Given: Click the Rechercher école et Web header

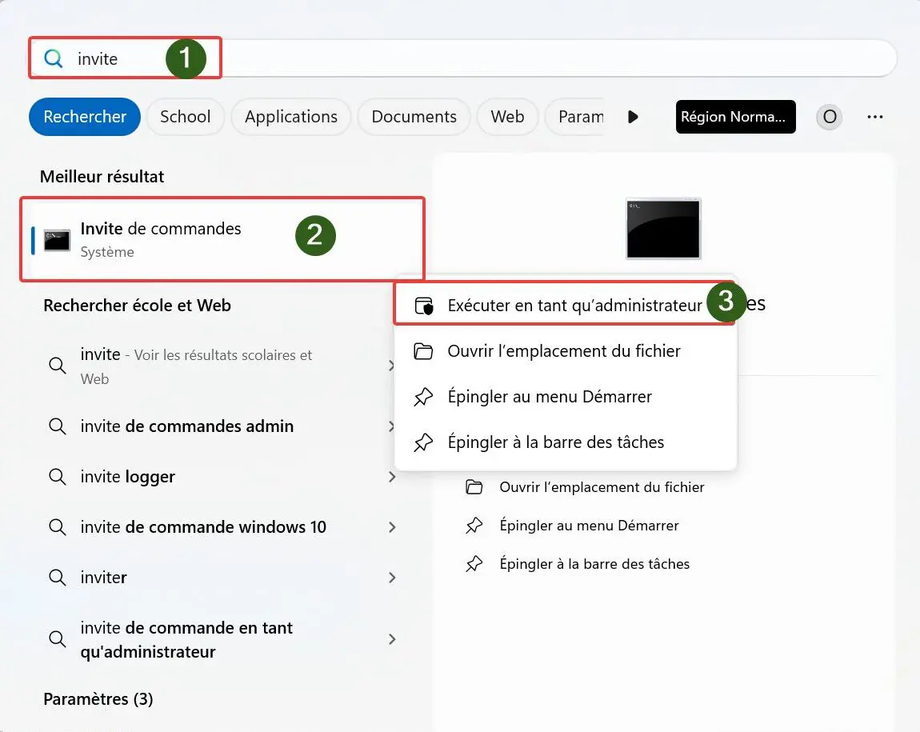Looking at the screenshot, I should click(x=138, y=305).
